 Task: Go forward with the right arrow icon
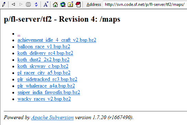pyautogui.click(x=21, y=4)
